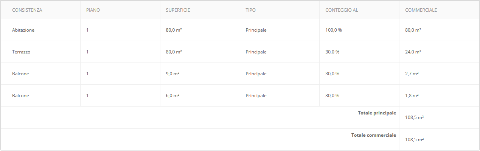The image size is (480, 151).
Task: Select the Abitazione row label
Action: pyautogui.click(x=23, y=30)
